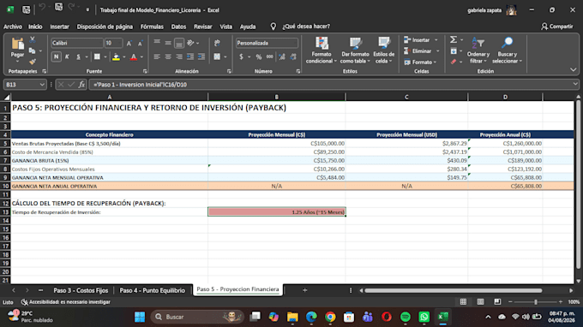
Task: Decrease decimal places
Action: 293,56
